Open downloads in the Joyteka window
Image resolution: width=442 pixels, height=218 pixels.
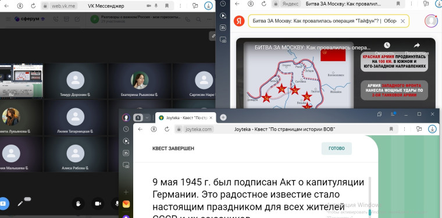tap(432, 129)
